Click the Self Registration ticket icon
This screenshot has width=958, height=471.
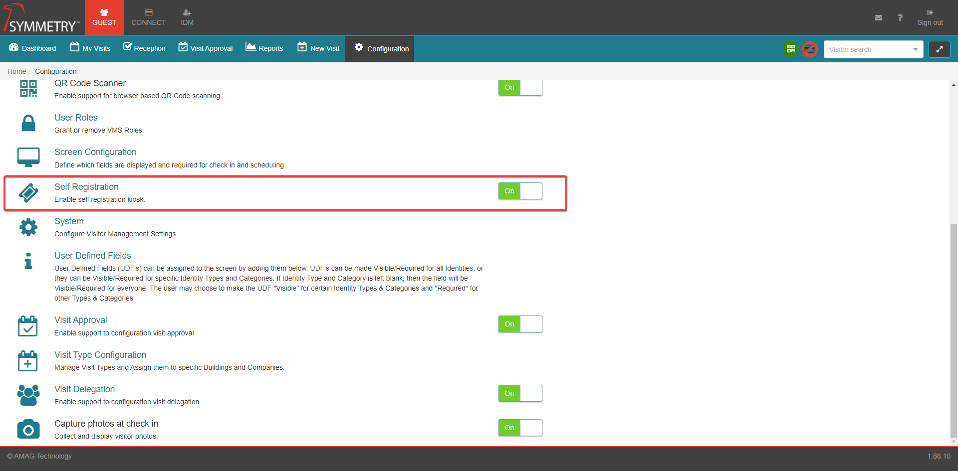click(x=28, y=192)
